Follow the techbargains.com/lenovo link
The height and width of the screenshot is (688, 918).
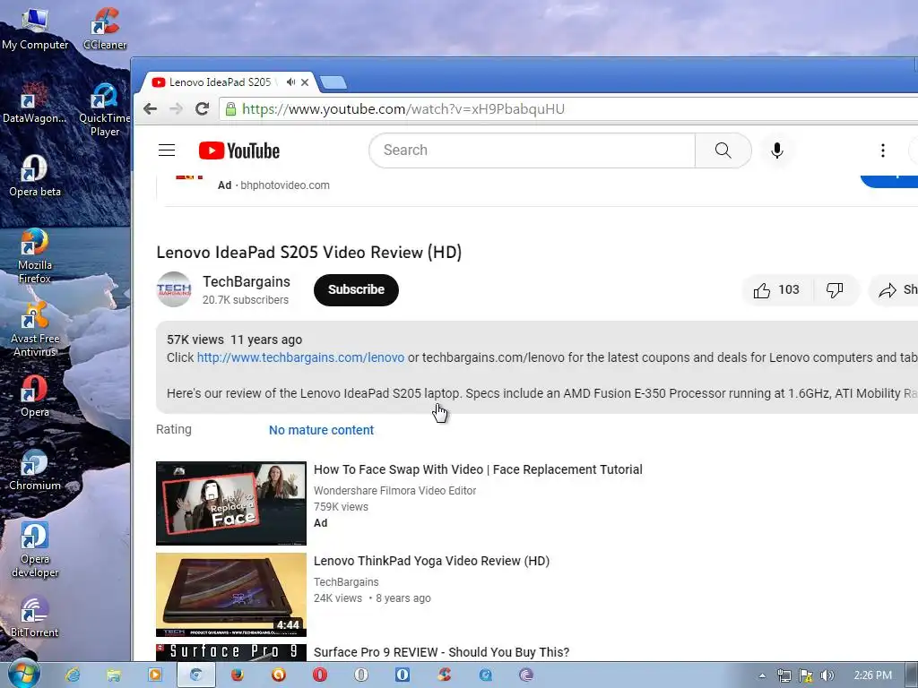pos(300,357)
